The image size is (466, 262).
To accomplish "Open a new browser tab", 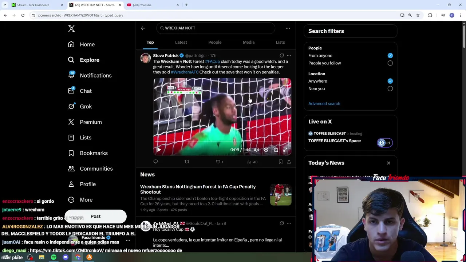I will pyautogui.click(x=186, y=5).
